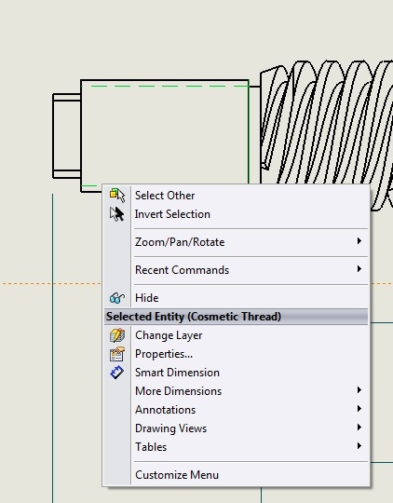This screenshot has width=393, height=503.
Task: Click the small left shaft end rectangle
Action: point(67,136)
